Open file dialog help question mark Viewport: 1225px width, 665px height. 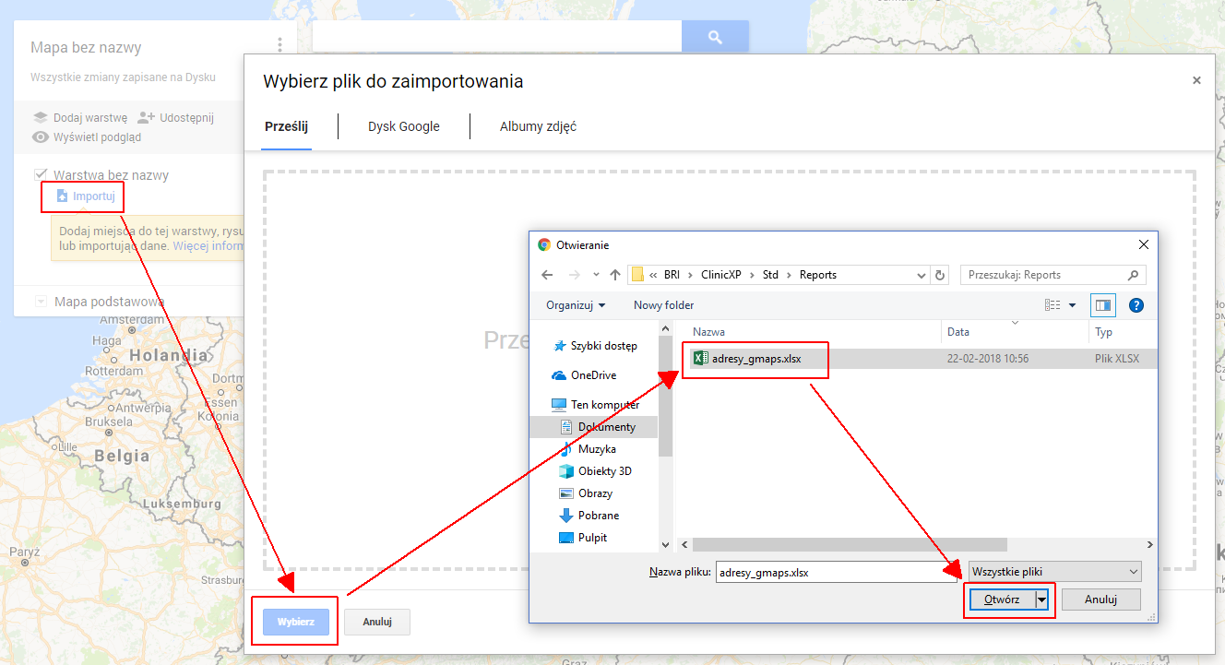1136,305
